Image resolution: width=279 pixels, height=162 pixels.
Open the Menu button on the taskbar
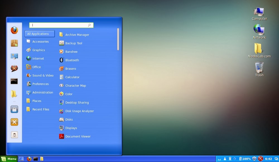[x=9, y=158]
